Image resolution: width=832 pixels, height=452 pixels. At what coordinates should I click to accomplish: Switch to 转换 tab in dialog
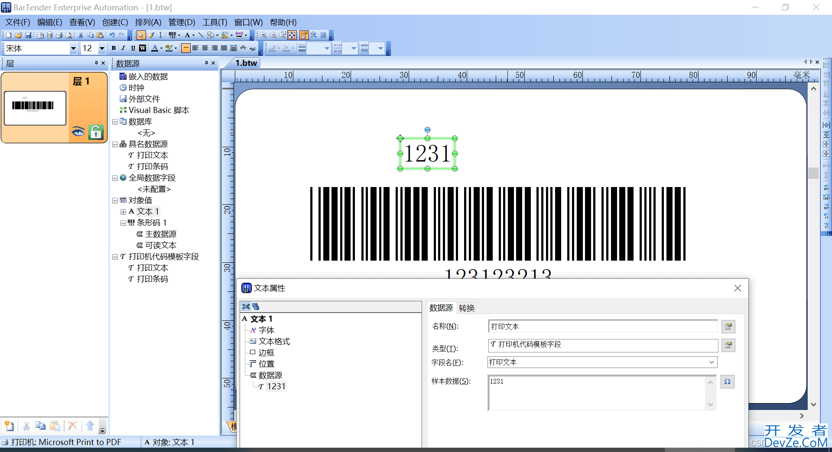click(467, 308)
